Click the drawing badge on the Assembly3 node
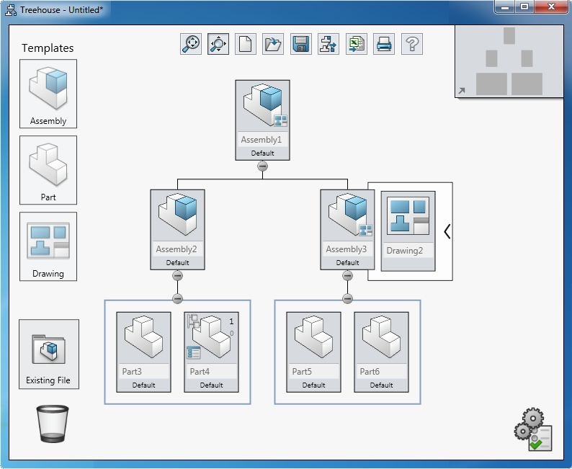The width and height of the screenshot is (572, 469). point(365,231)
